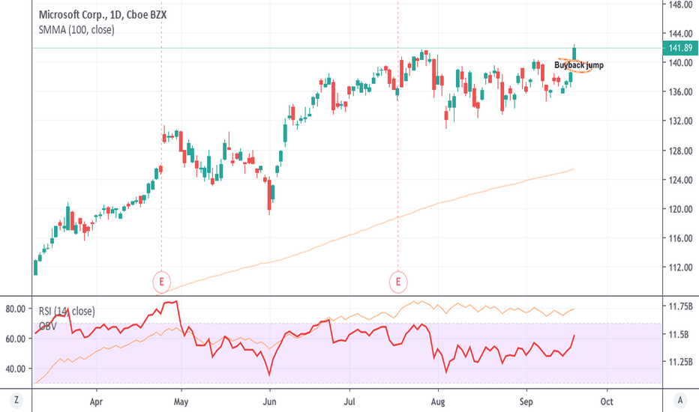
Task: Click the second earnings 'E' marker in July
Action: point(398,282)
